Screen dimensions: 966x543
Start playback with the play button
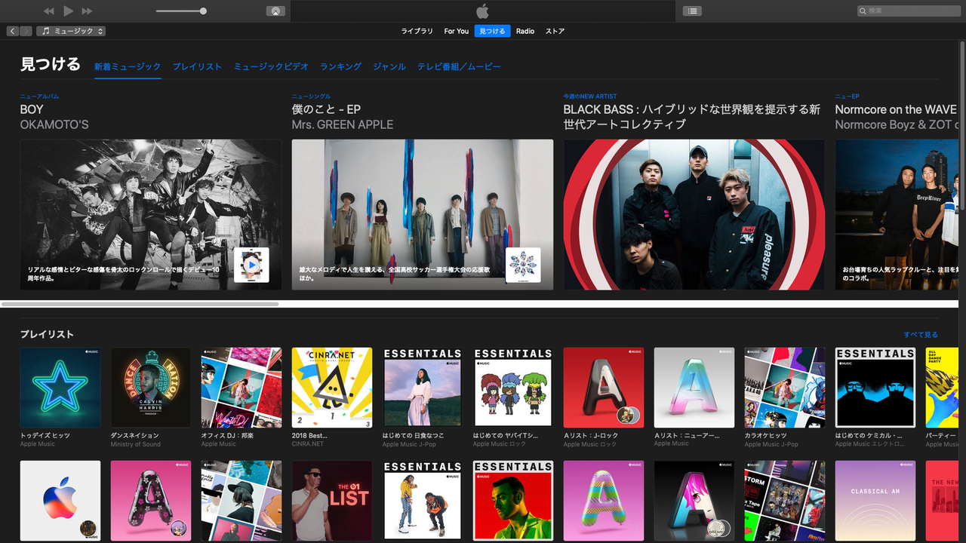click(x=69, y=11)
